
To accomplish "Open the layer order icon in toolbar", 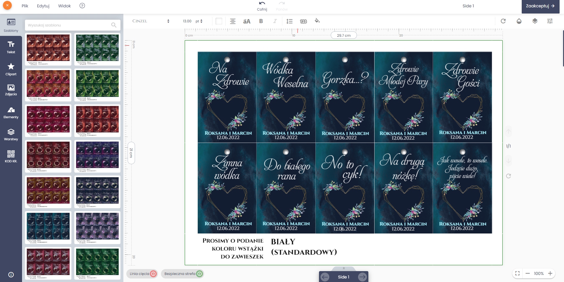I will 535,21.
